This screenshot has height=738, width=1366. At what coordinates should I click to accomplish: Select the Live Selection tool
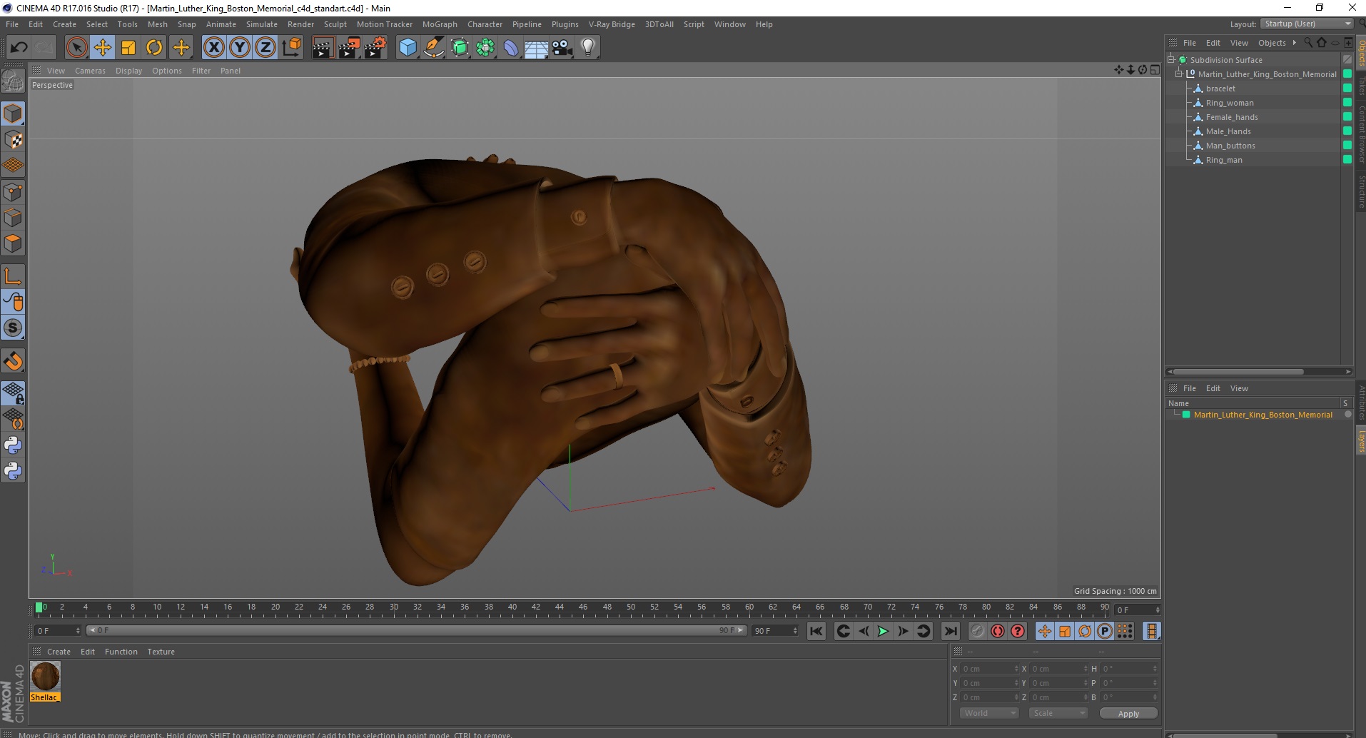tap(76, 48)
